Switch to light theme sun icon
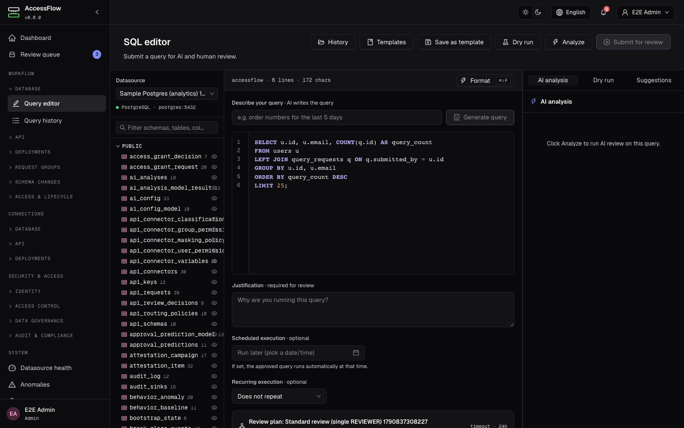 (525, 12)
